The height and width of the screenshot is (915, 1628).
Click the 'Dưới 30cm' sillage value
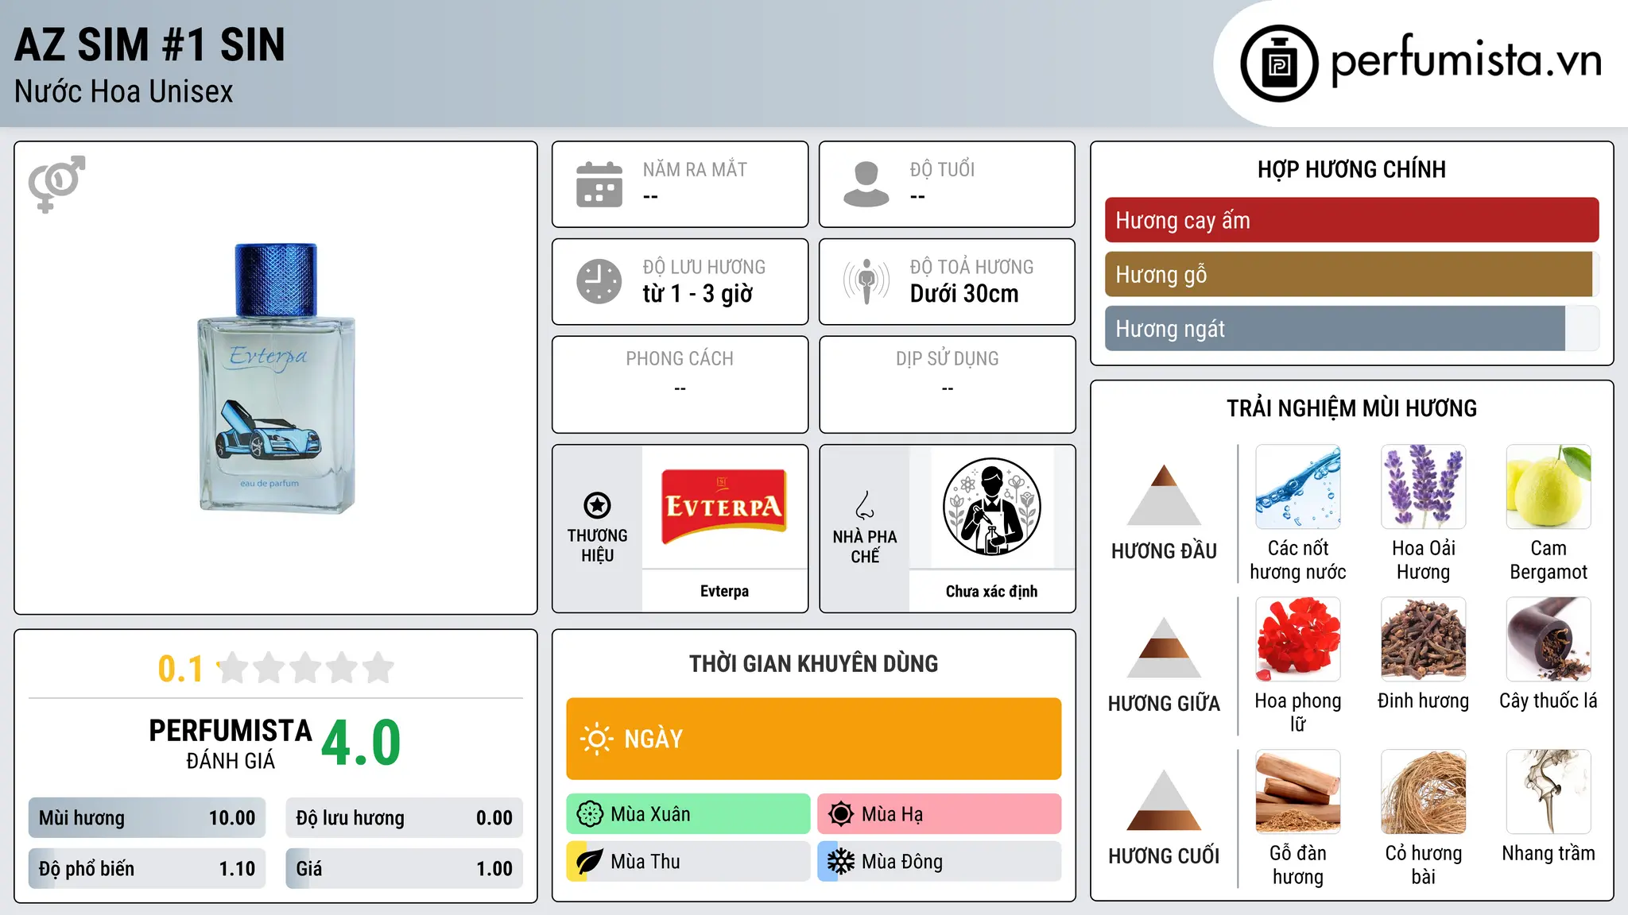point(964,294)
